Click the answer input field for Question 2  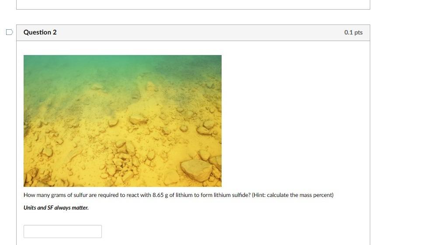[63, 231]
